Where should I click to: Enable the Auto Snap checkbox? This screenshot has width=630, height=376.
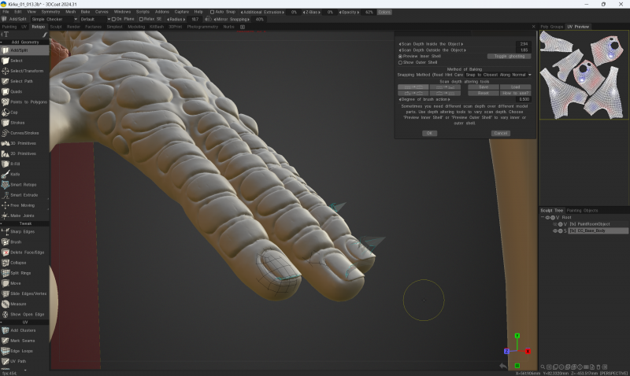[210, 13]
